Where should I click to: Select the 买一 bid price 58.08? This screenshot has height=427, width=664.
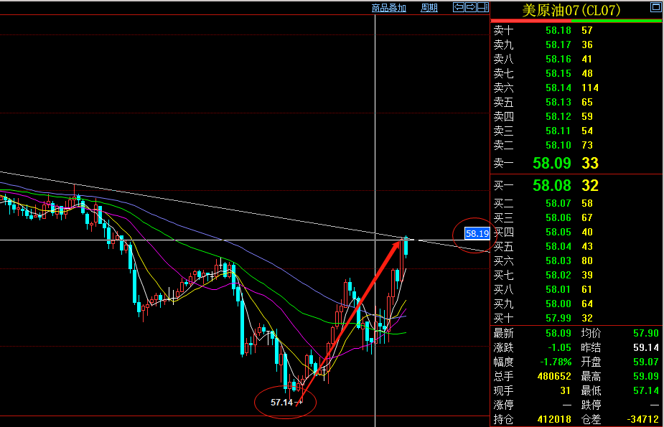click(x=552, y=186)
